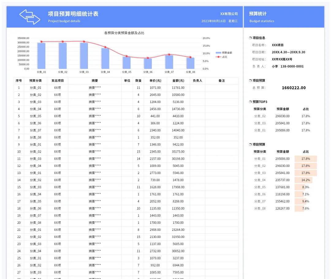This screenshot has height=279, width=331.
Task: Select the 数量 column header
Action: [138, 80]
